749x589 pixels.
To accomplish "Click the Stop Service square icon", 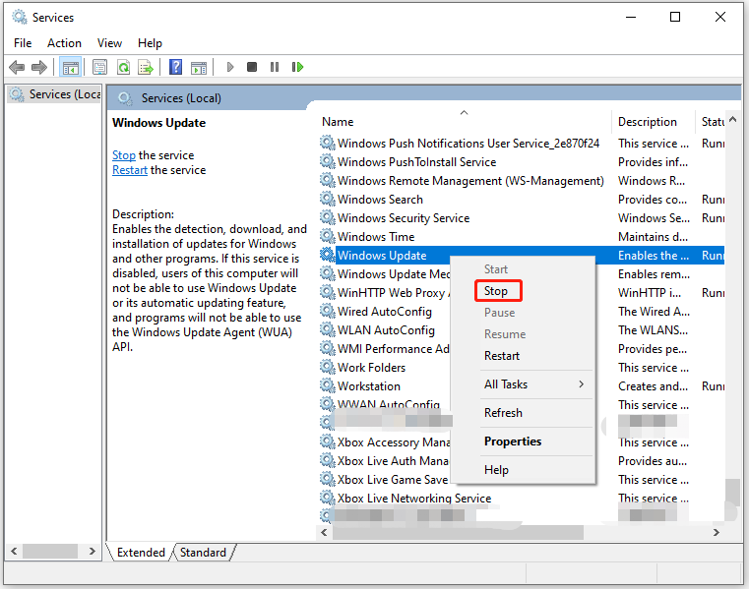I will point(252,67).
